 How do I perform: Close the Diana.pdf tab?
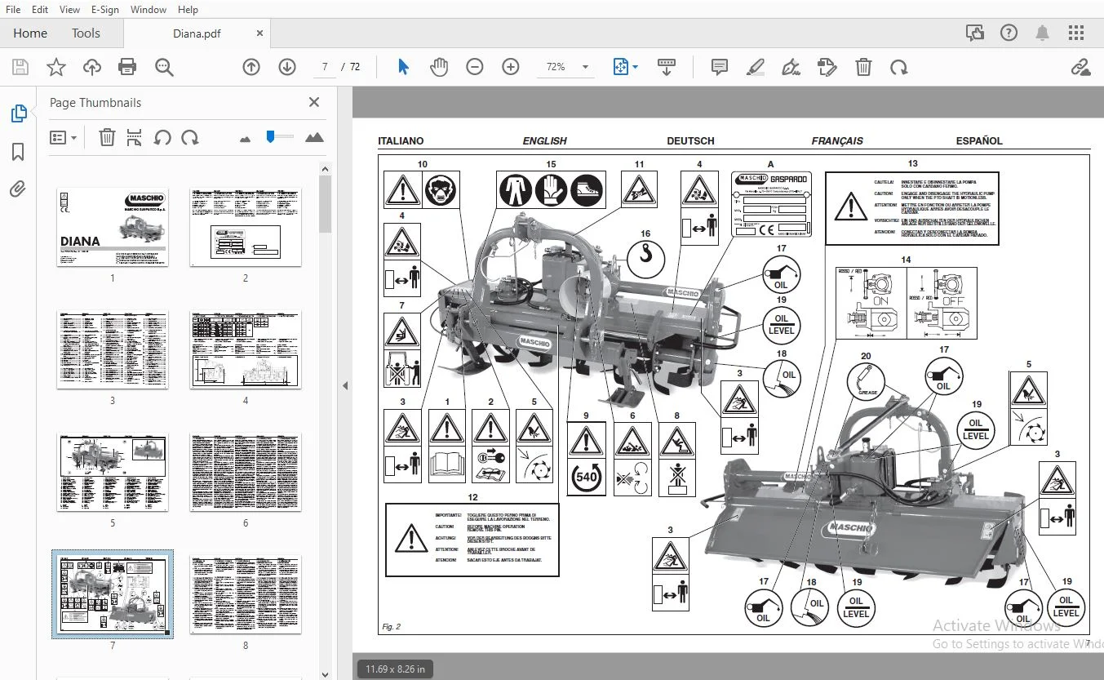[x=259, y=33]
